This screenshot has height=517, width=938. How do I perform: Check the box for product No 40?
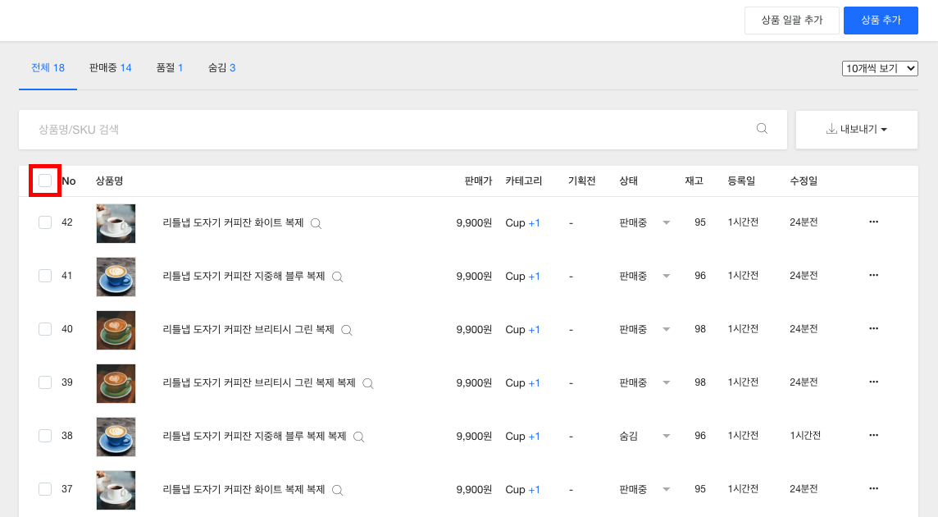point(45,329)
